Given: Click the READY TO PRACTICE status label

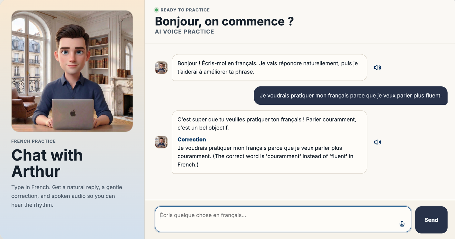Looking at the screenshot, I should [185, 10].
